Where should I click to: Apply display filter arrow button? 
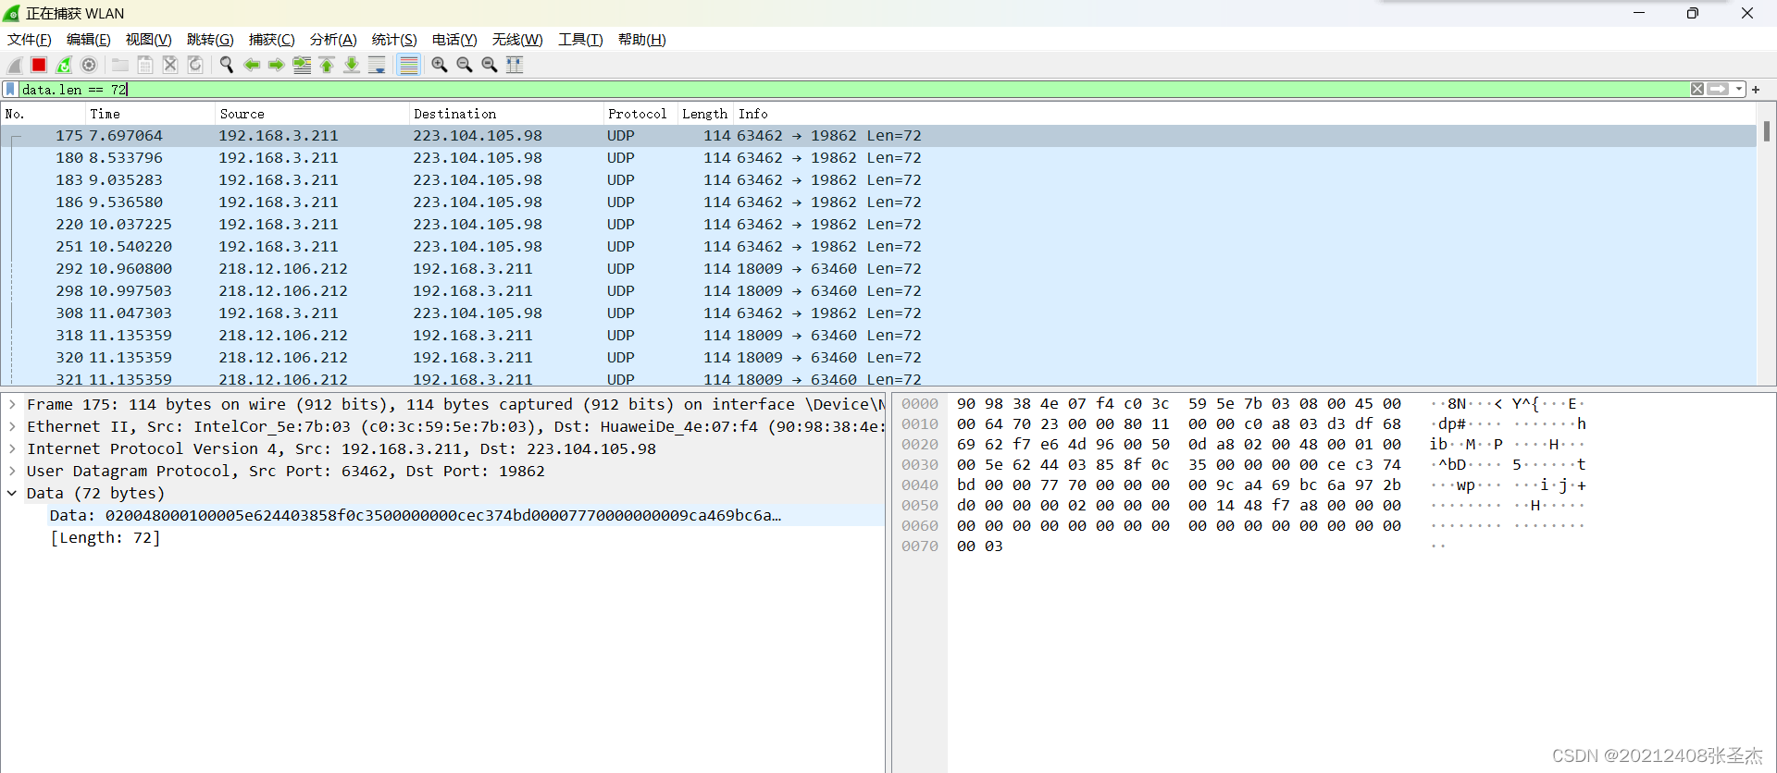1719,89
